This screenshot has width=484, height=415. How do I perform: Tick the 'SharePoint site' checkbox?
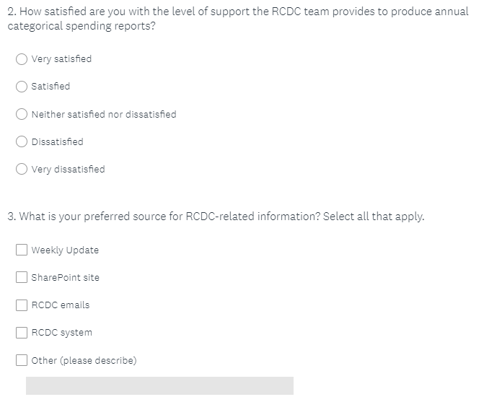22,278
